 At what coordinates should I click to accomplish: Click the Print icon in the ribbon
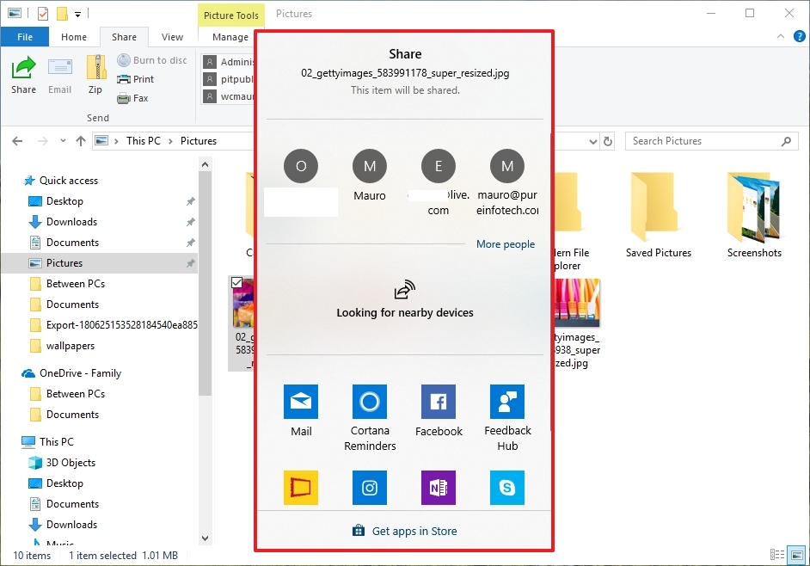pos(137,78)
